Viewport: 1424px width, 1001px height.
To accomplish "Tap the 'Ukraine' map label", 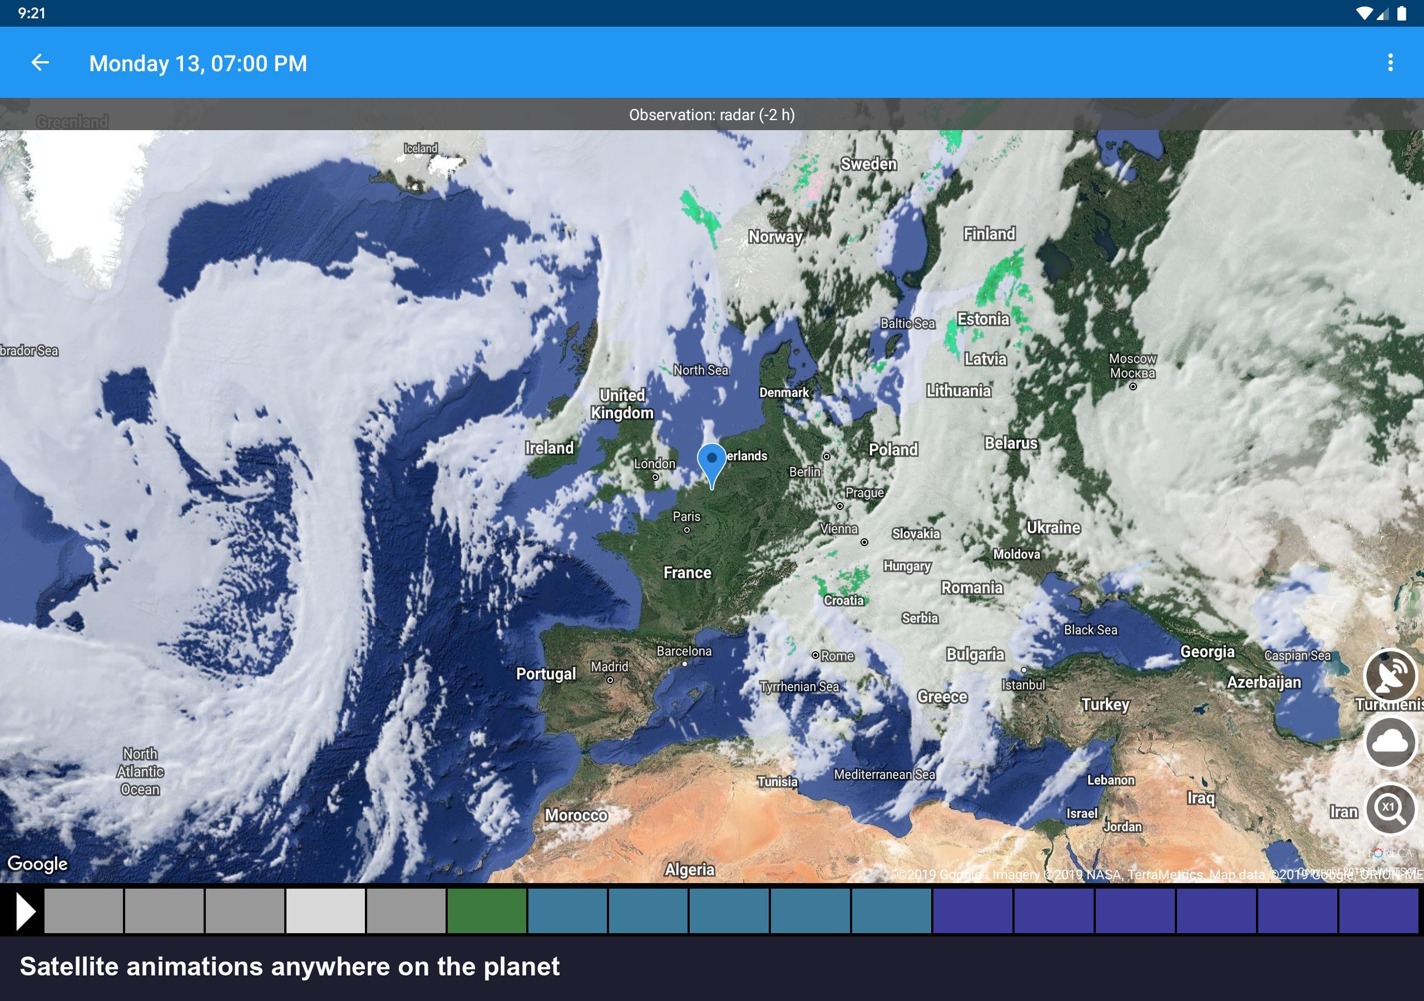I will coord(1053,528).
